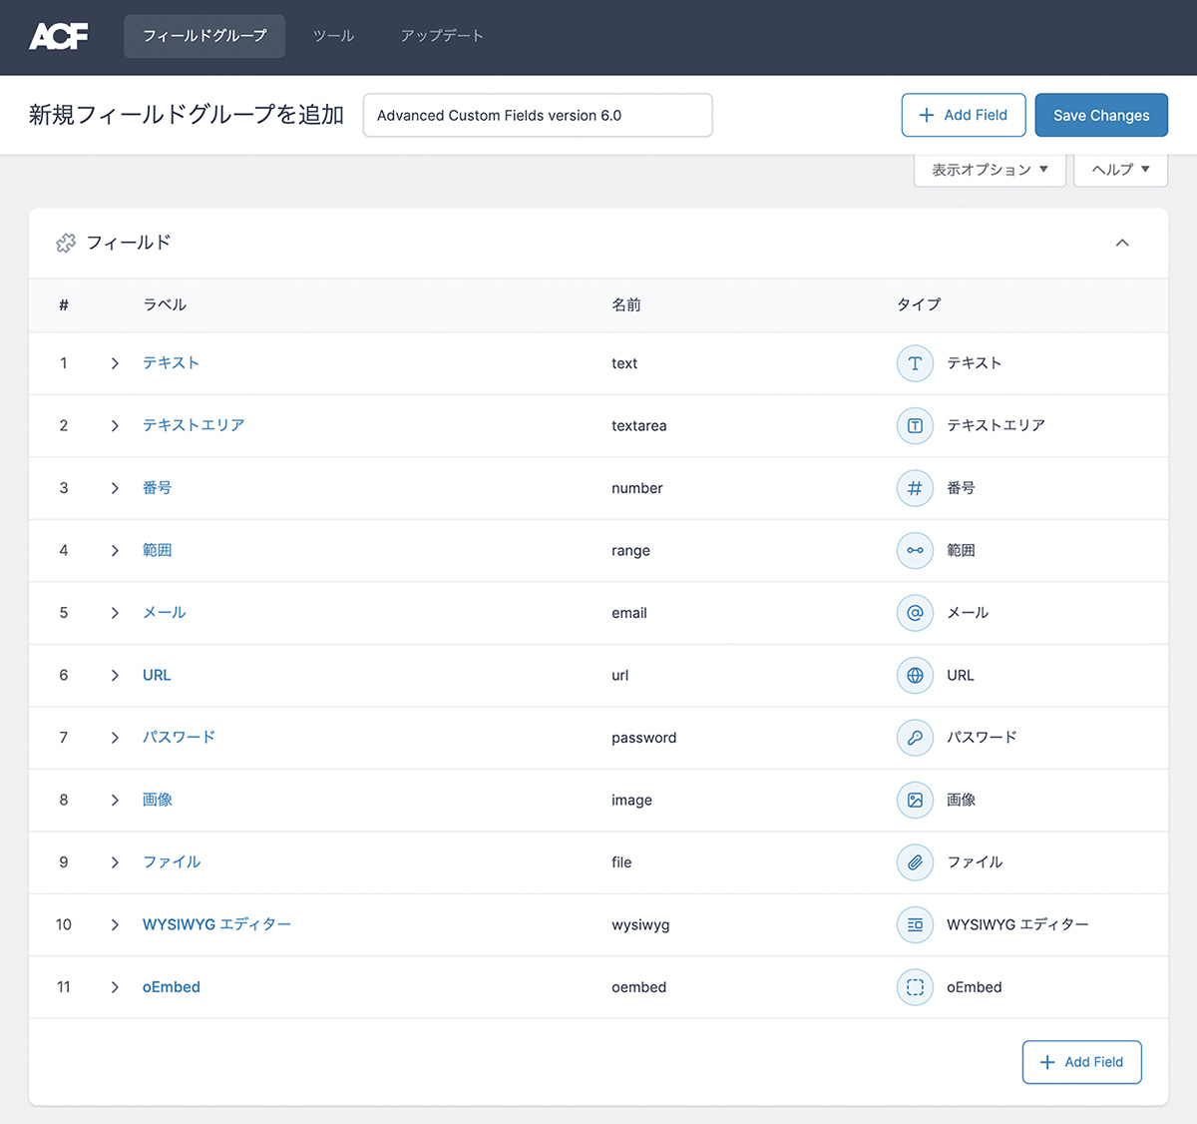The width and height of the screenshot is (1197, 1124).
Task: Expand the 番号 field row chevron
Action: (x=115, y=488)
